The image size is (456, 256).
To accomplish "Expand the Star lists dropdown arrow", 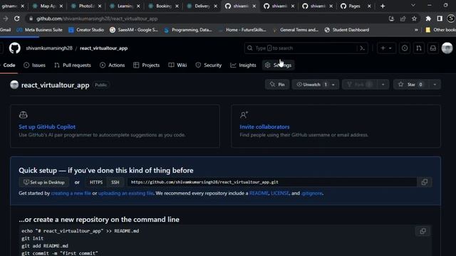I will pyautogui.click(x=435, y=85).
